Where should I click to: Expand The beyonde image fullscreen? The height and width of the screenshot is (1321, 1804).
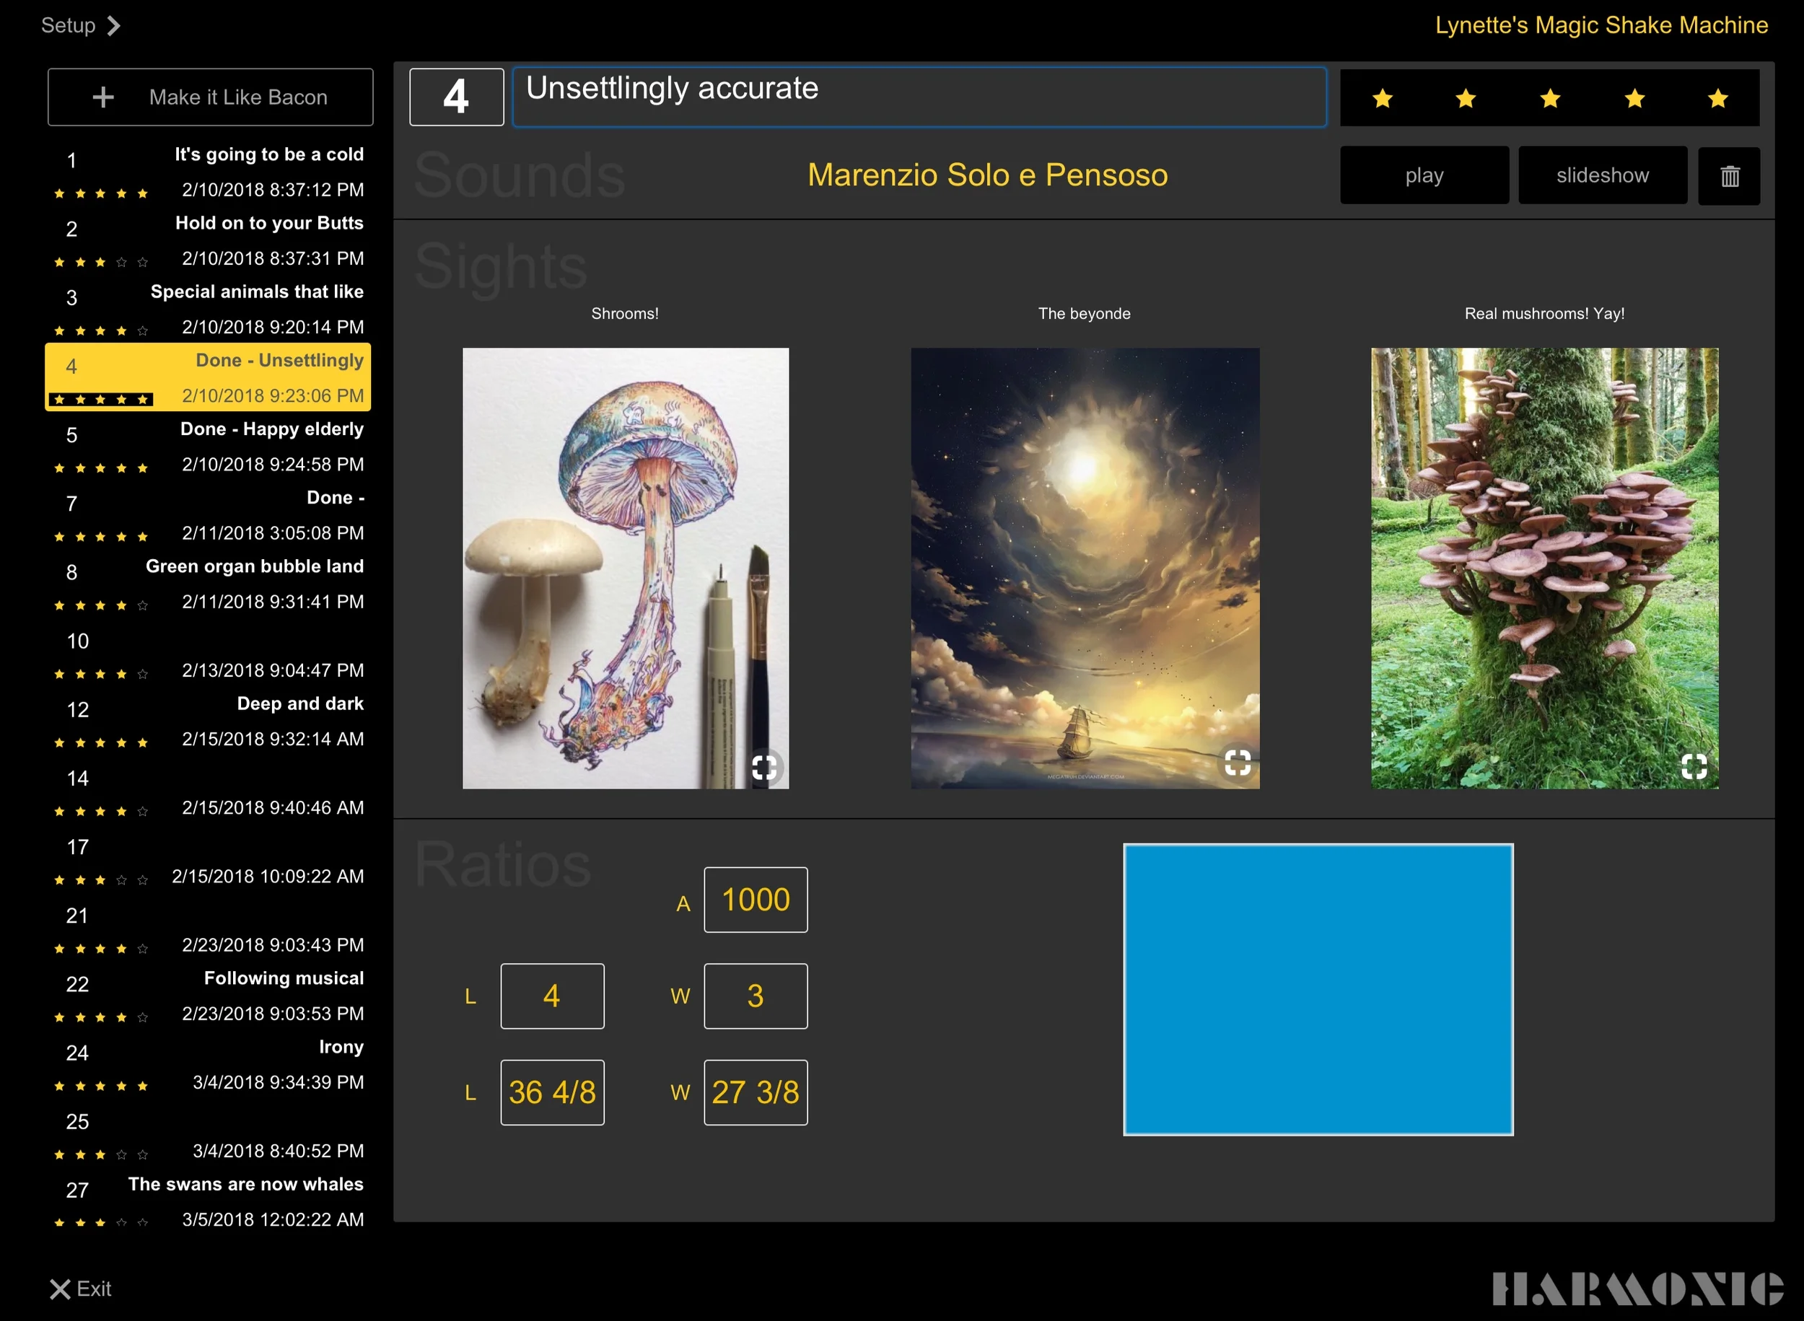coord(1237,762)
